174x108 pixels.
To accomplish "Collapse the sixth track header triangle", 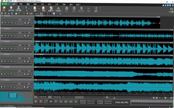I will [2, 80].
